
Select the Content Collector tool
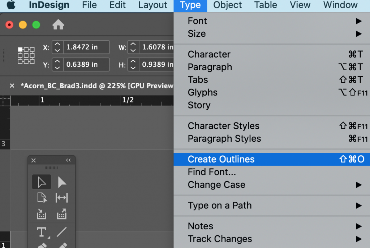42,214
